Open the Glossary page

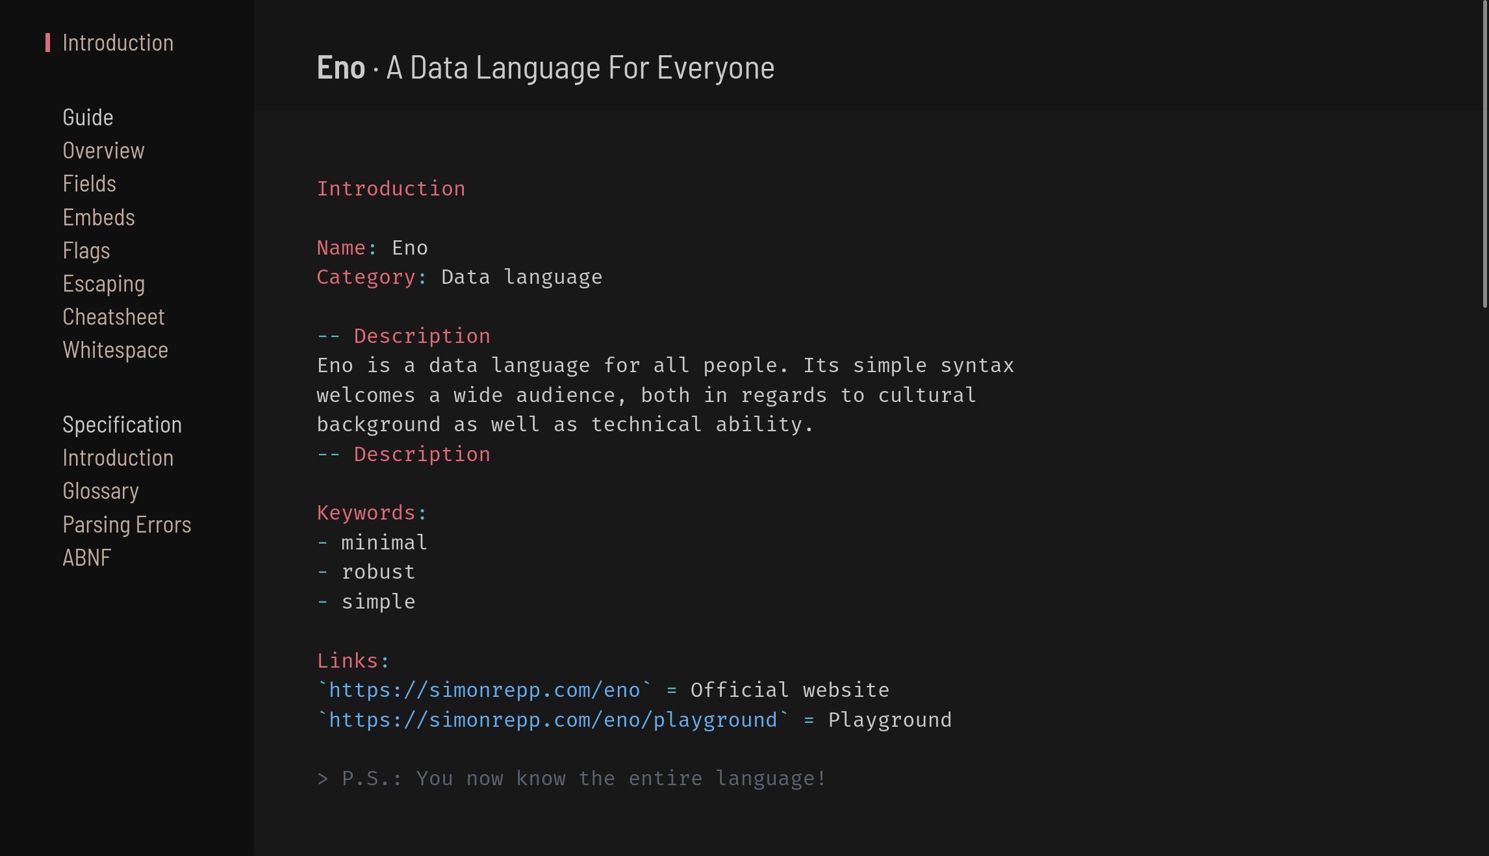click(101, 491)
